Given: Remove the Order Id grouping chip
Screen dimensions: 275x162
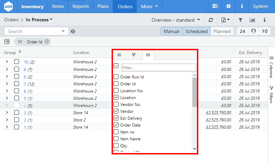Looking at the screenshot, I should [x=47, y=42].
